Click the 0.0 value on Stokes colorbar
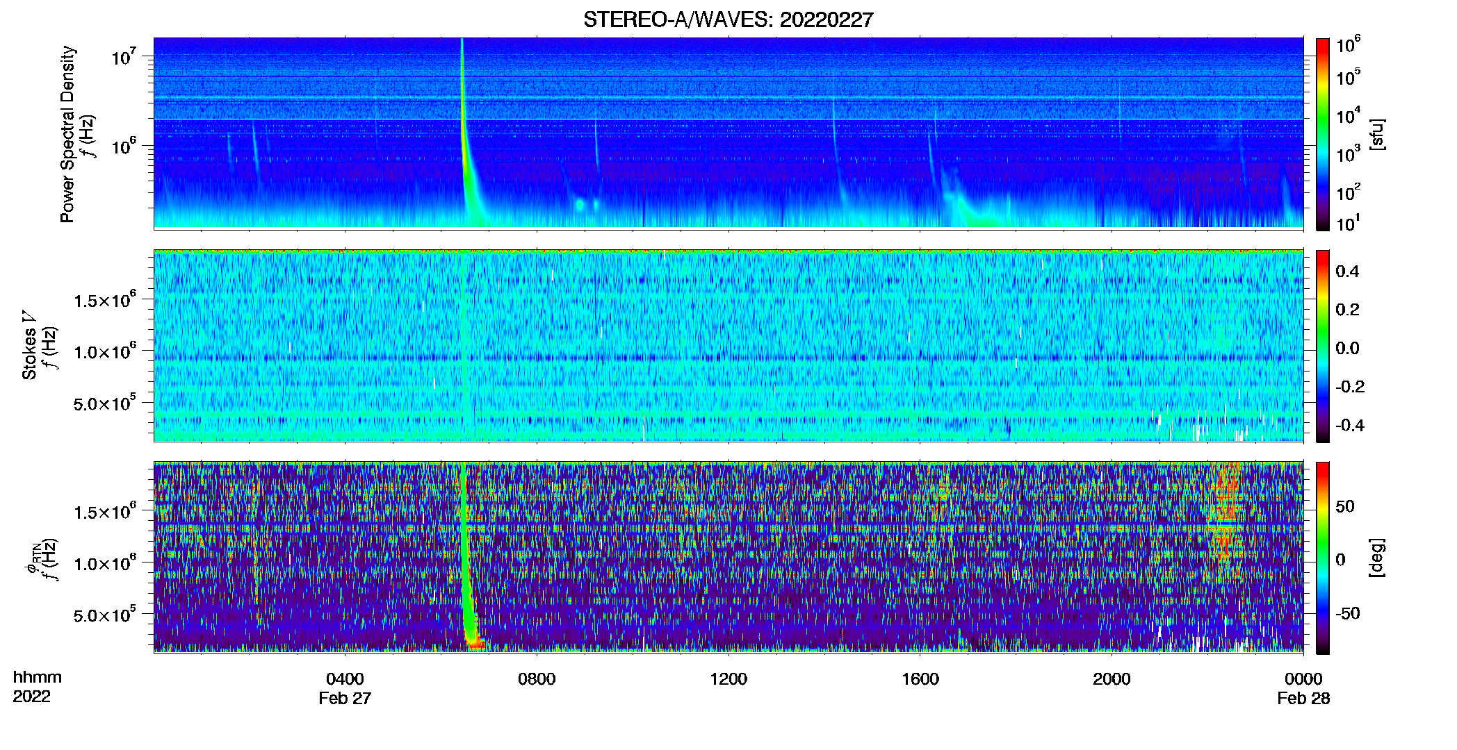The width and height of the screenshot is (1457, 750). (x=1348, y=348)
